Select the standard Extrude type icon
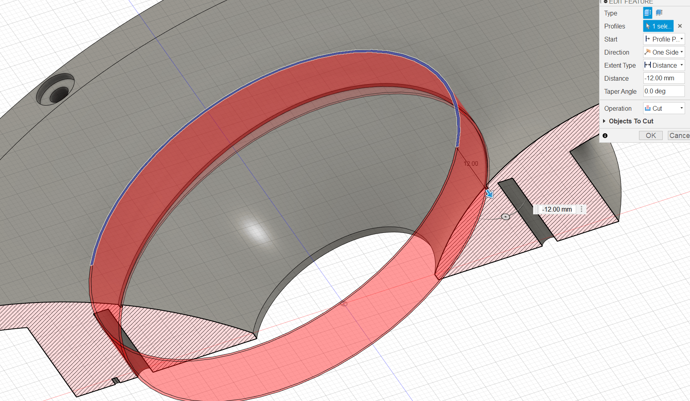Screen dimensions: 690x401 647,13
